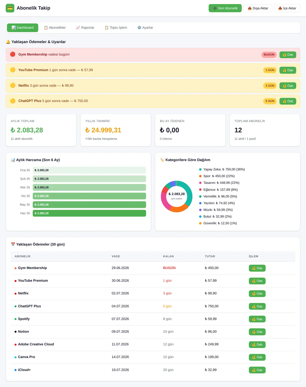Click the Oca 26 monthly spending bar
Image resolution: width=306 pixels, height=387 pixels.
(x=89, y=170)
